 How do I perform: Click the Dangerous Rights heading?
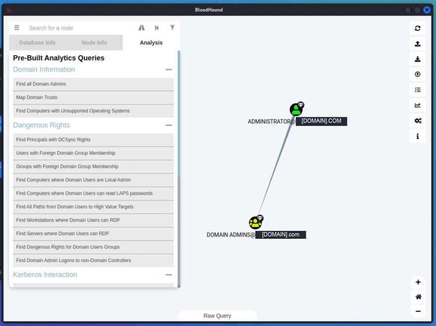click(x=42, y=125)
